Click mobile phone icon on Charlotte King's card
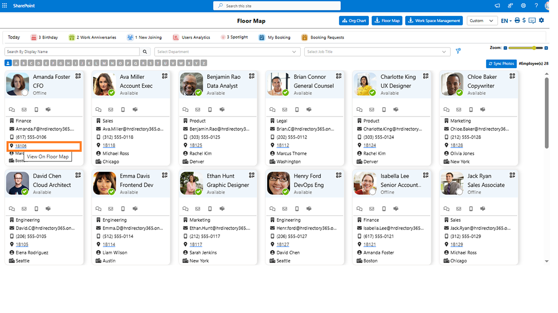 pos(383,109)
